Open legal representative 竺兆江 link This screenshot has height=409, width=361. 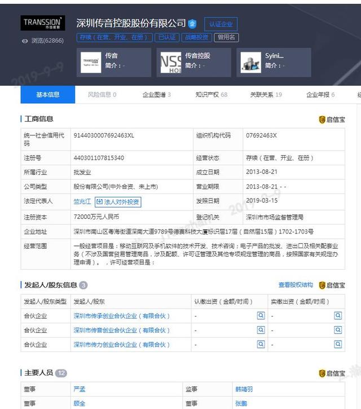click(x=82, y=201)
